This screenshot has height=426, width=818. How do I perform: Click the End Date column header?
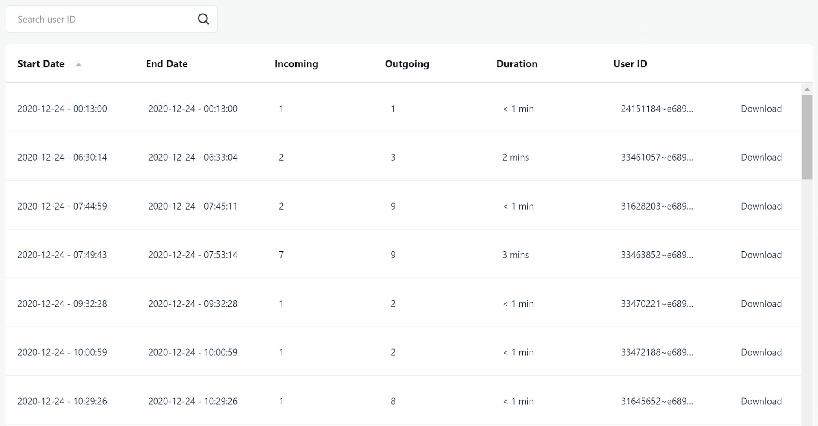[x=167, y=64]
